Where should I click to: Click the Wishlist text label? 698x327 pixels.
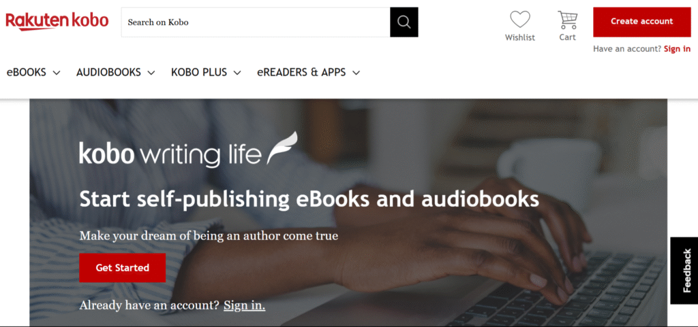pyautogui.click(x=520, y=37)
